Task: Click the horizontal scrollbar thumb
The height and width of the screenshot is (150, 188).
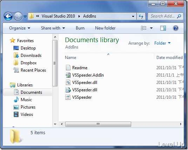Action: pyautogui.click(x=98, y=124)
